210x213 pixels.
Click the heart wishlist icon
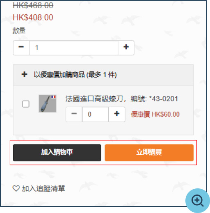[16, 188]
